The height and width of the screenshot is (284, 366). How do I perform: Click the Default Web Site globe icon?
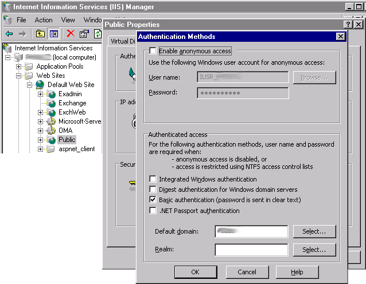click(40, 85)
